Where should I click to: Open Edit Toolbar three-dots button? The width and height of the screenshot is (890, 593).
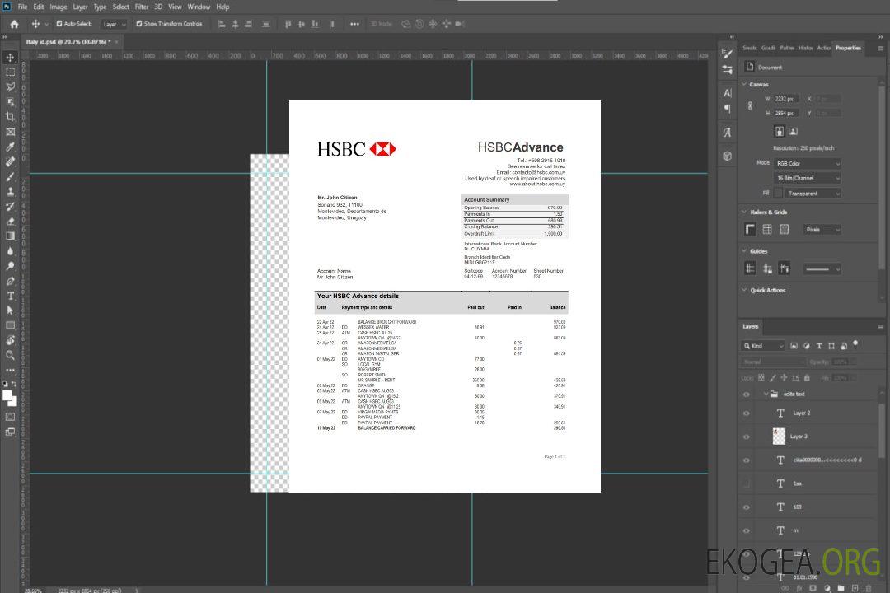click(10, 370)
